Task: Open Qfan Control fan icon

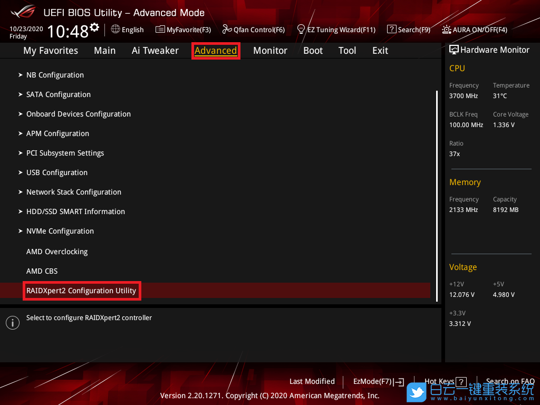Action: point(227,30)
